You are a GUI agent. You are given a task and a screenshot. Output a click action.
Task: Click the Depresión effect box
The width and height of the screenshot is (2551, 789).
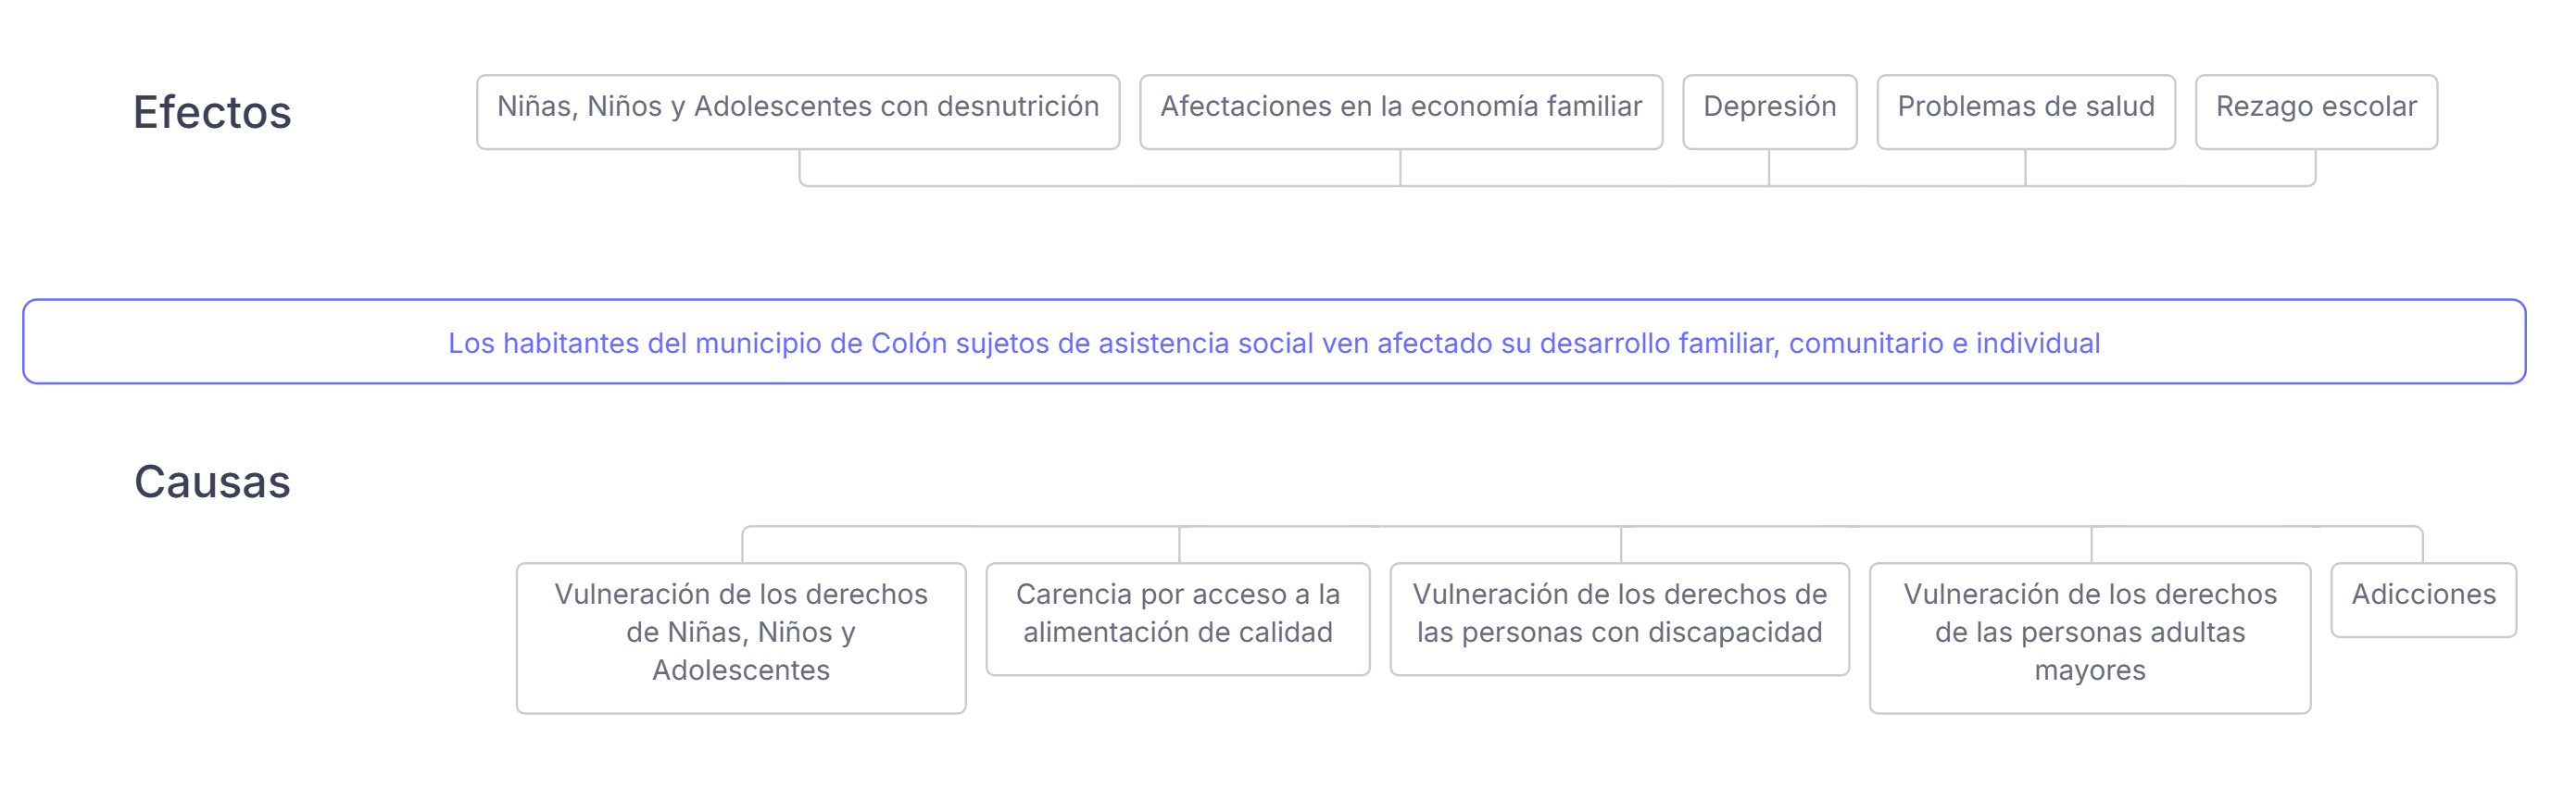coord(1768,111)
